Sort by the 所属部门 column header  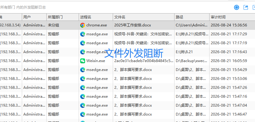pos(63,17)
